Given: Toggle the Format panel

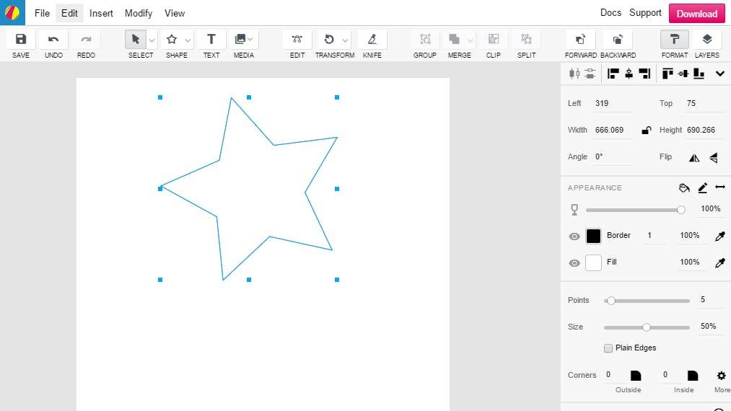Looking at the screenshot, I should tap(675, 40).
